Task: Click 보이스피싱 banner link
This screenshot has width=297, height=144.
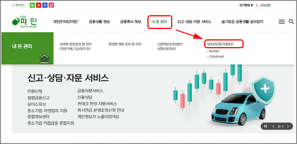Action: click(36, 104)
